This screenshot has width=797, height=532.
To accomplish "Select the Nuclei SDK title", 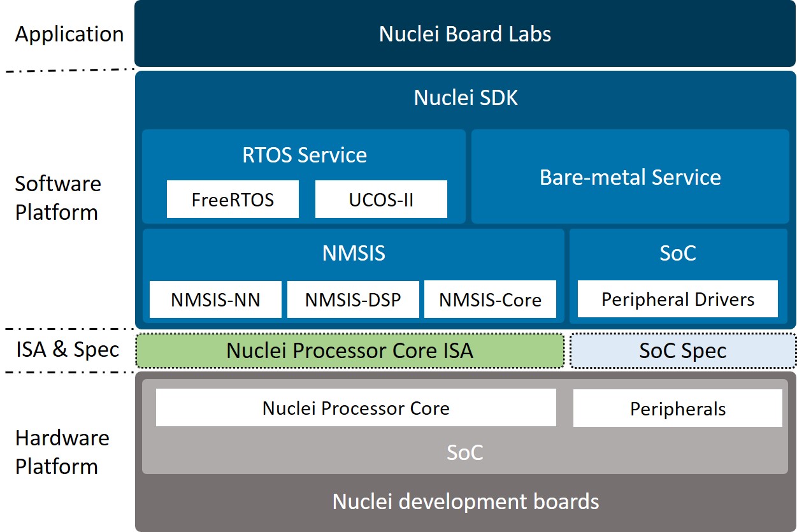I will click(x=465, y=97).
